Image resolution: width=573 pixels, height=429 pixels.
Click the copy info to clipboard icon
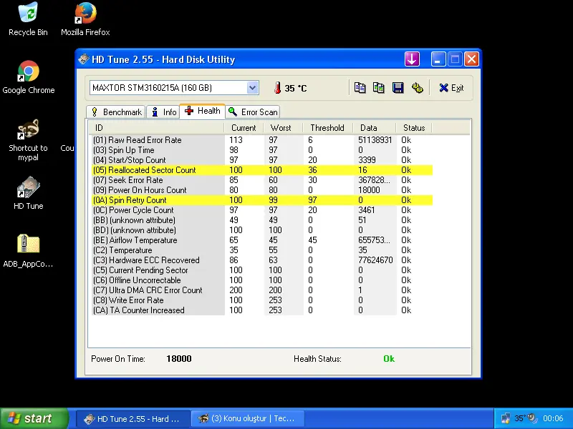coord(360,87)
